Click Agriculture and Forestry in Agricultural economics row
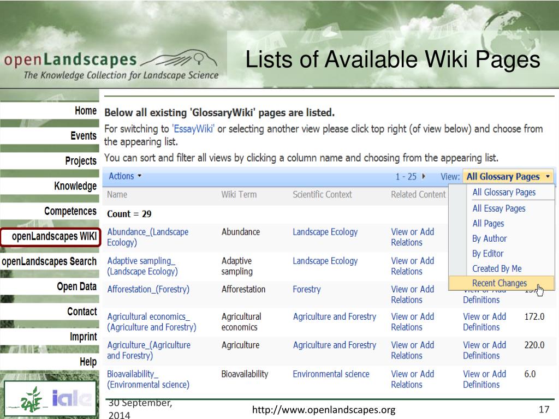Image resolution: width=559 pixels, height=419 pixels. click(x=335, y=317)
